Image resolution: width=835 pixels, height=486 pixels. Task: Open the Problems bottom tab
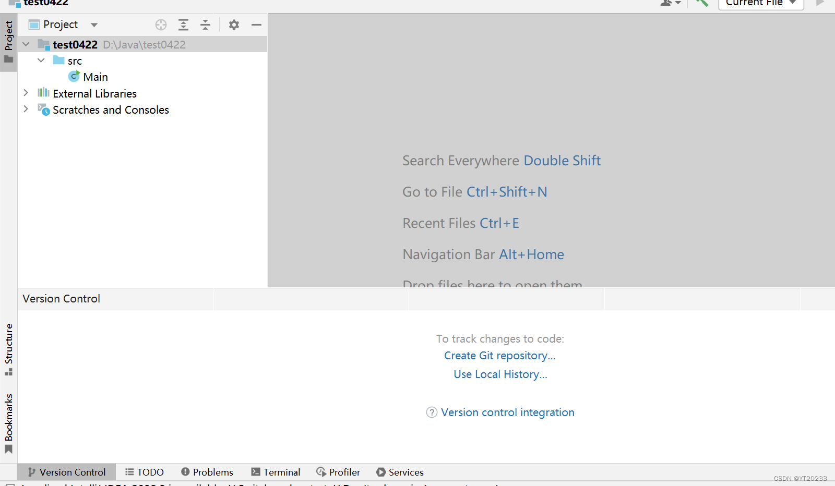[207, 472]
